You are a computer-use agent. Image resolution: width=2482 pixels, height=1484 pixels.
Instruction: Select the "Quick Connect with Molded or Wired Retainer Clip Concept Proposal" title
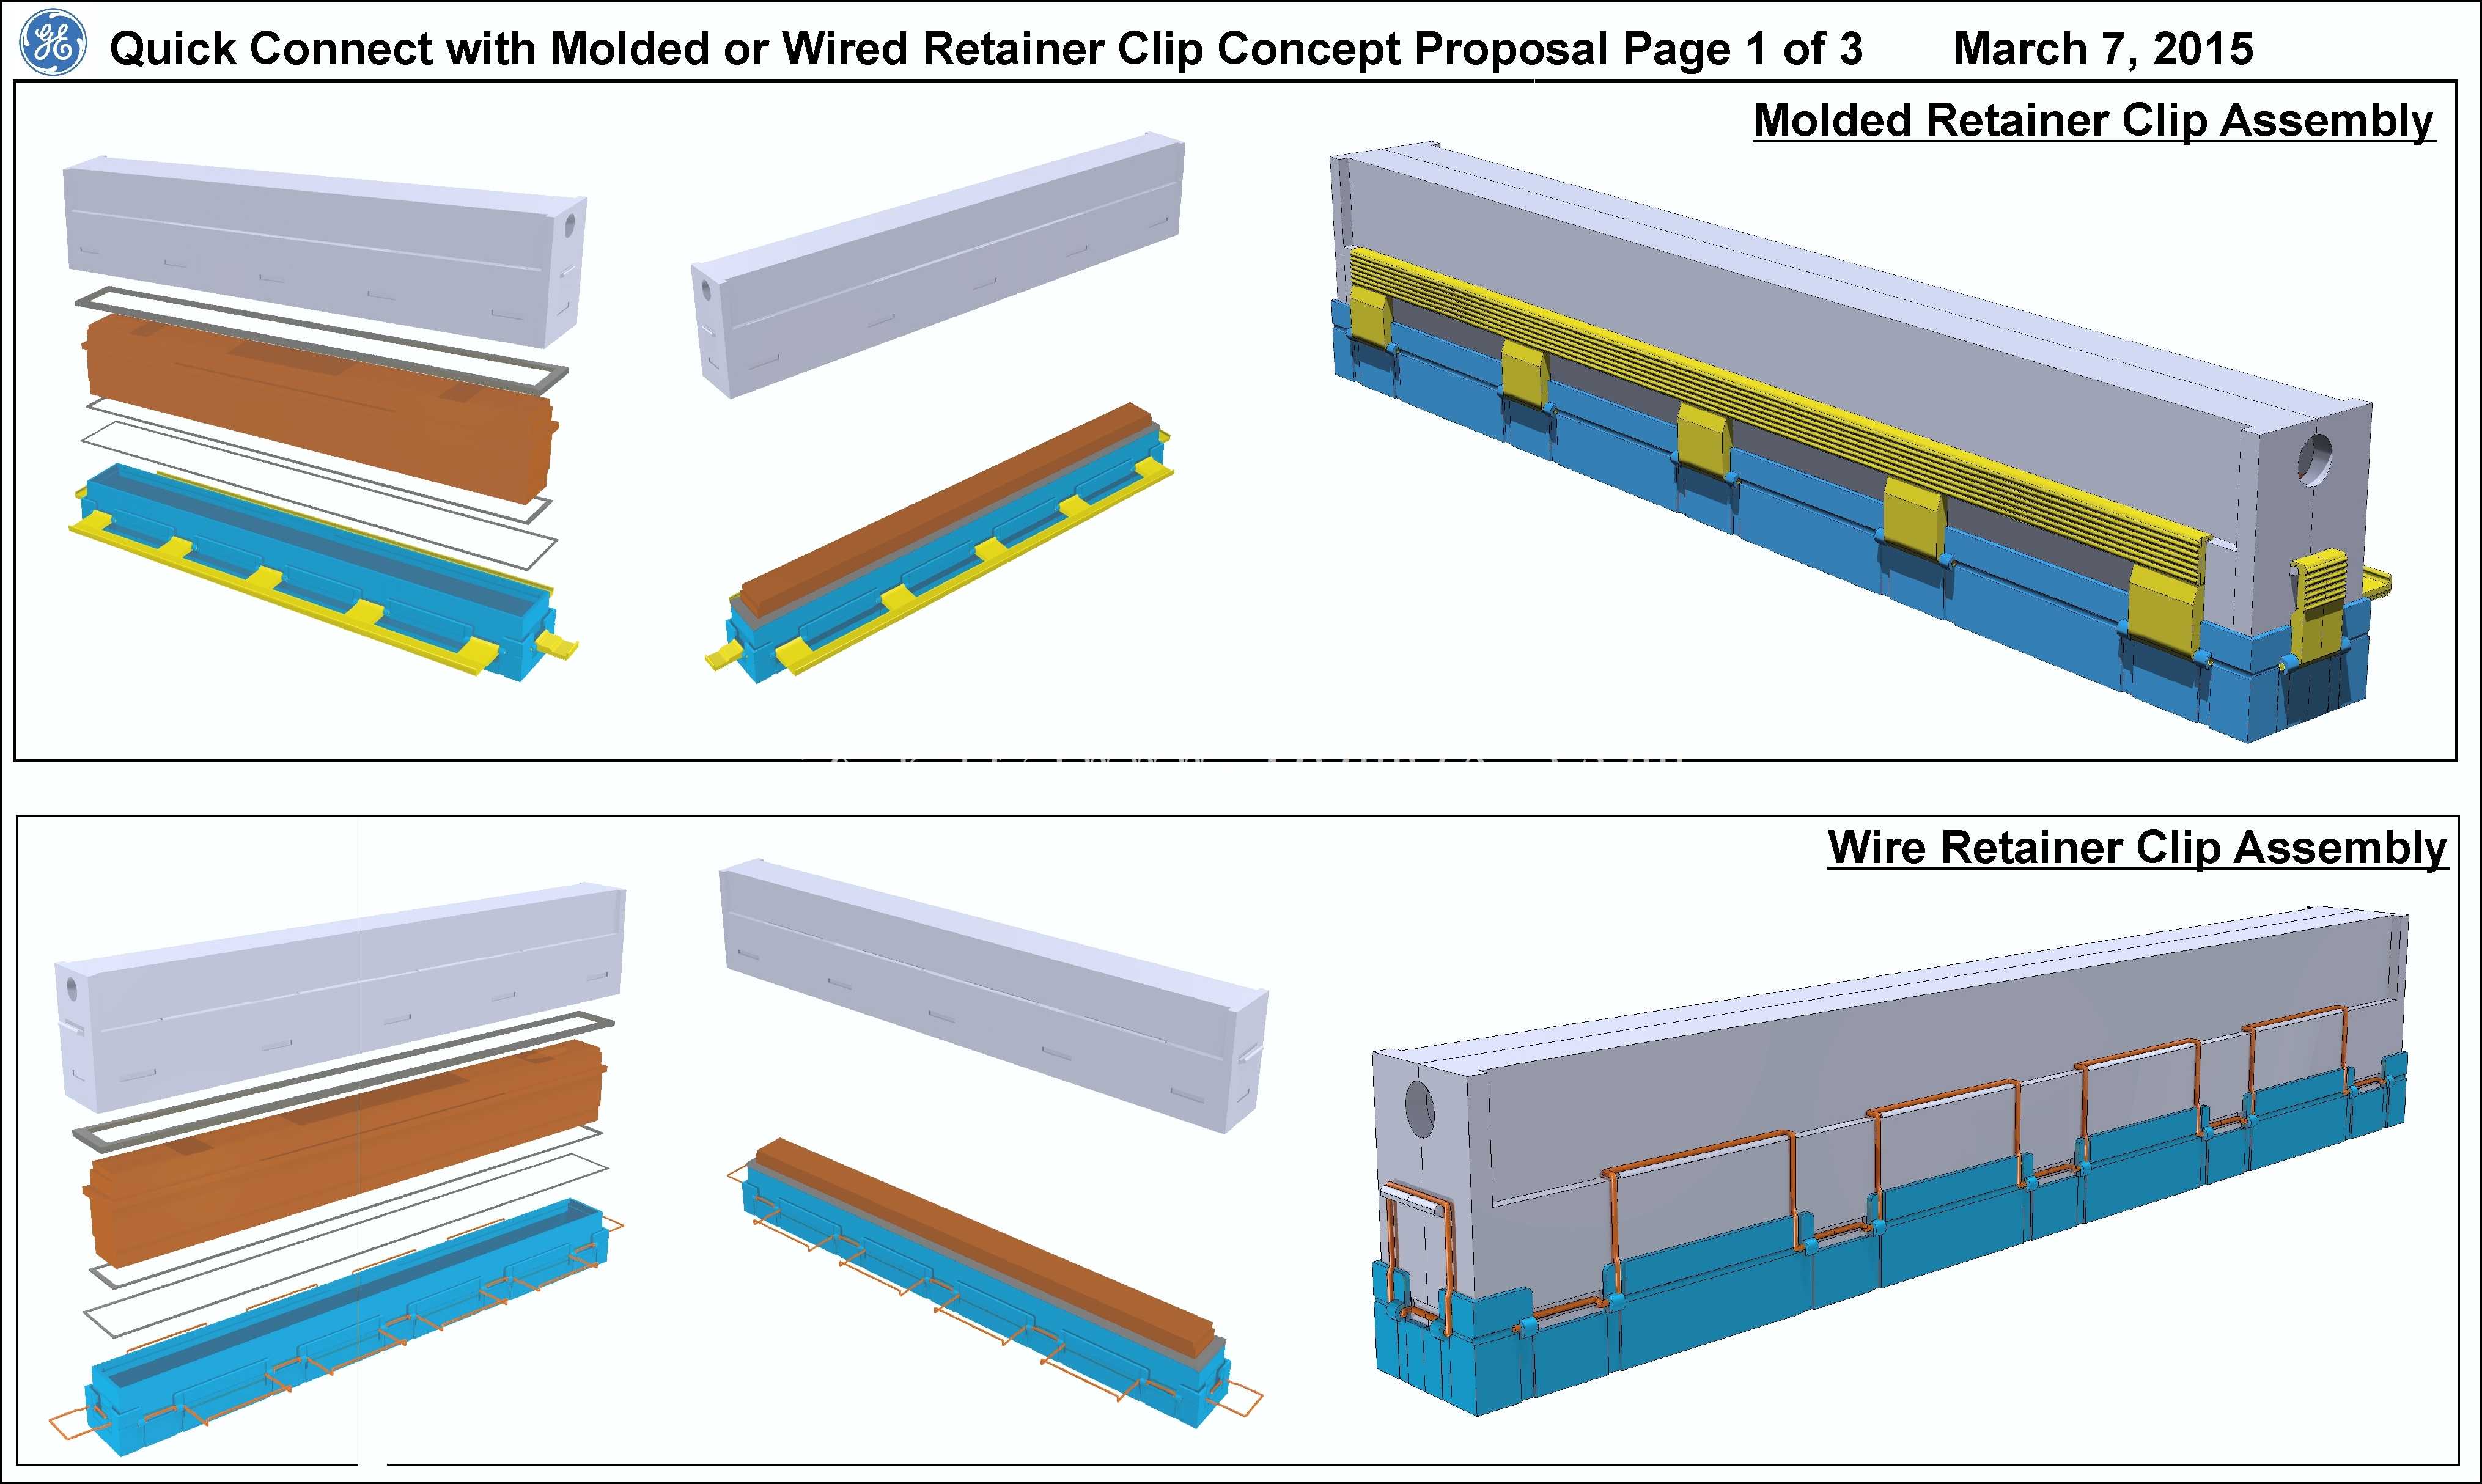[859, 49]
